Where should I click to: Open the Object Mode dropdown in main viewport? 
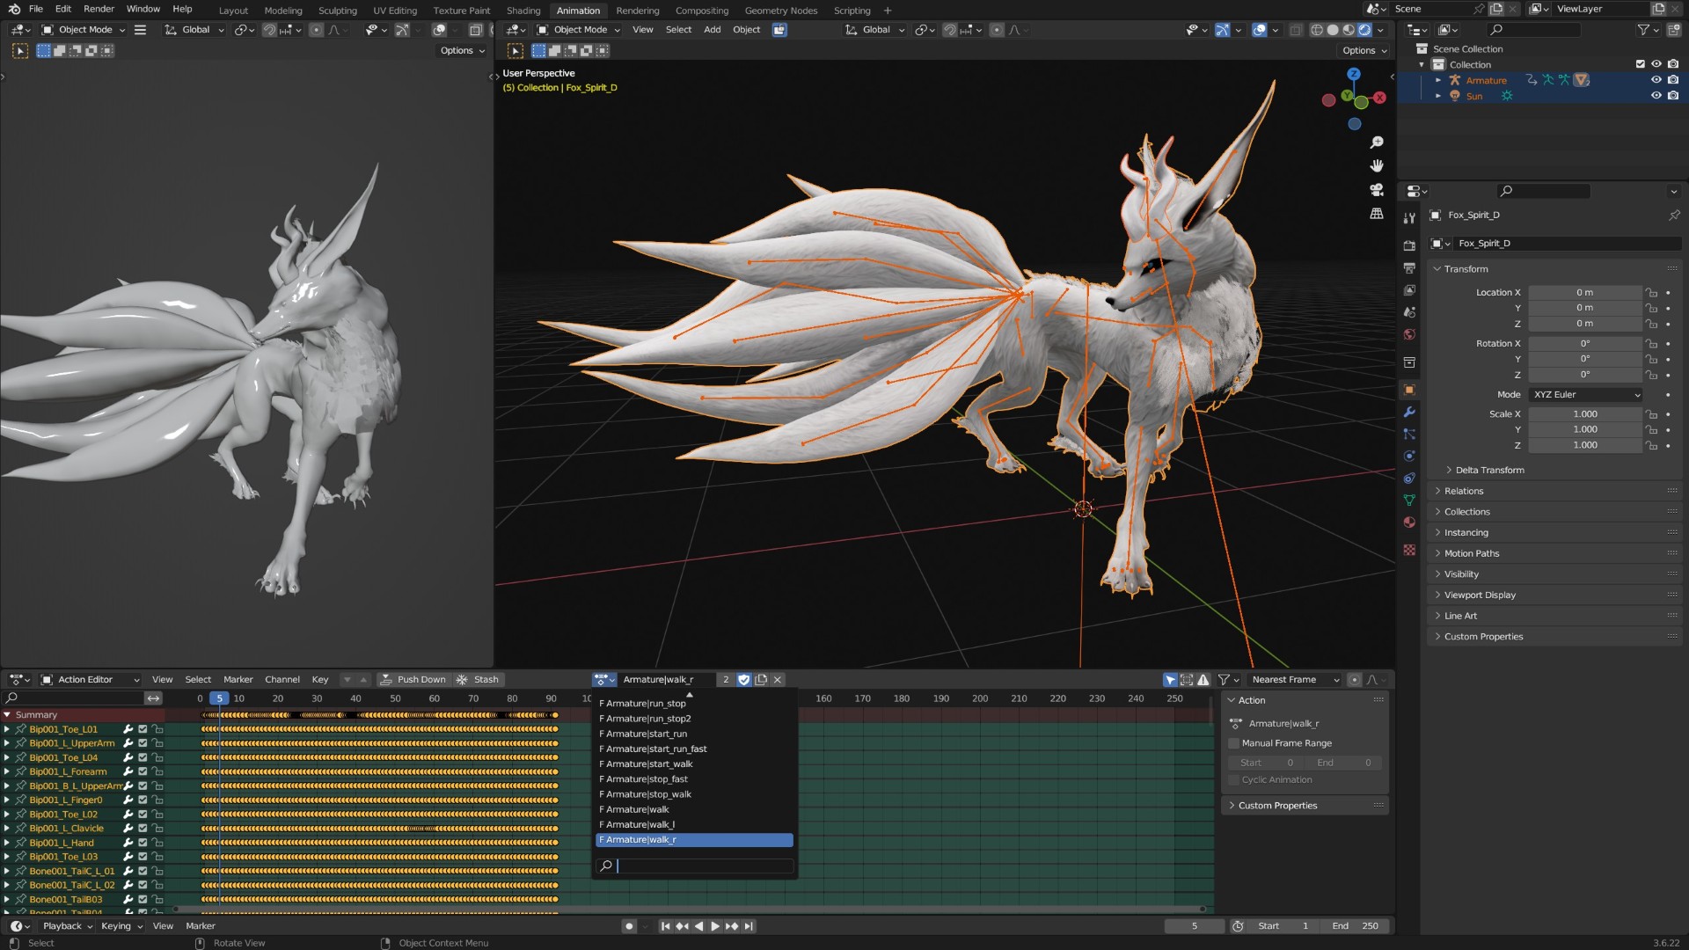pyautogui.click(x=579, y=30)
